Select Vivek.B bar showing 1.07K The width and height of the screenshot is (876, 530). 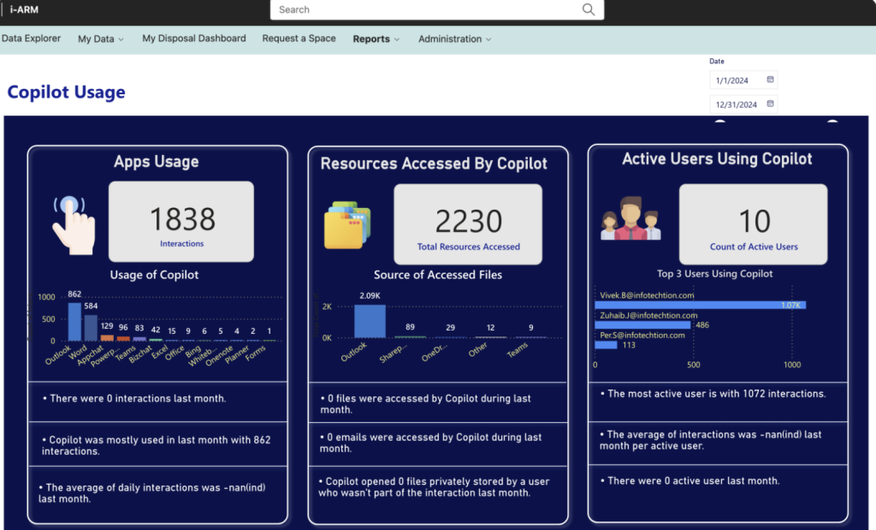(x=700, y=306)
